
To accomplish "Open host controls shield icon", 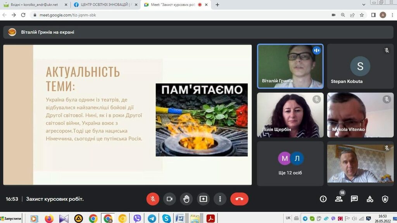I will pyautogui.click(x=385, y=199).
